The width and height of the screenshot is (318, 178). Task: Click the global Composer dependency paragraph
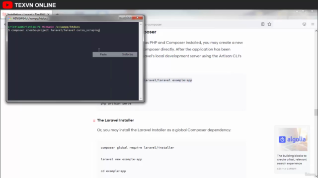164,130
